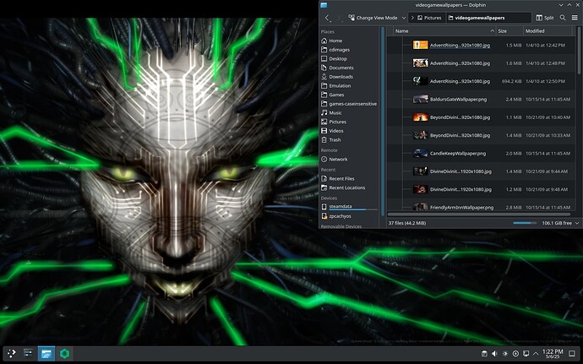Adjust the zoom slider in Dolphin status bar
Viewport: 583px width, 364px height.
[525, 223]
